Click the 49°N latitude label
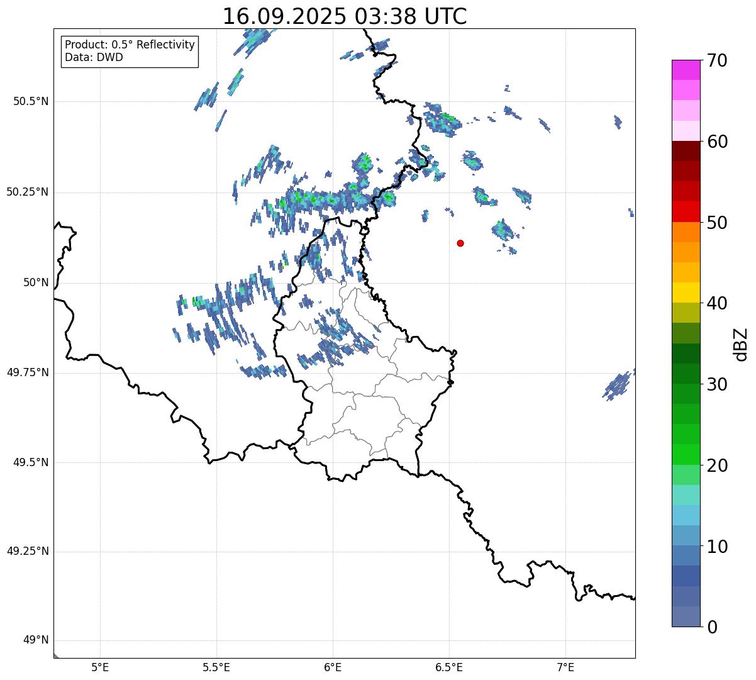The image size is (756, 680). coord(36,640)
